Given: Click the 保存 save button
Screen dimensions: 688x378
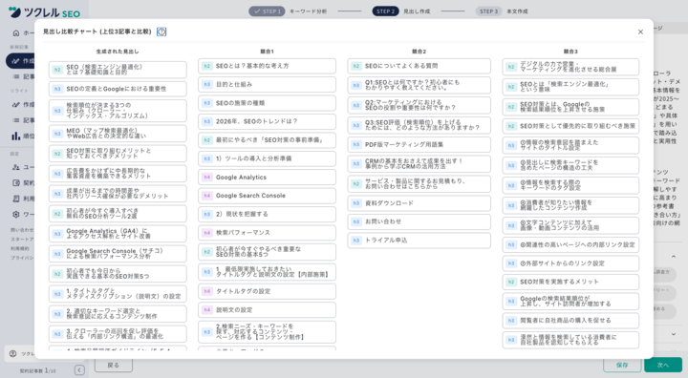Looking at the screenshot, I should pyautogui.click(x=622, y=365).
